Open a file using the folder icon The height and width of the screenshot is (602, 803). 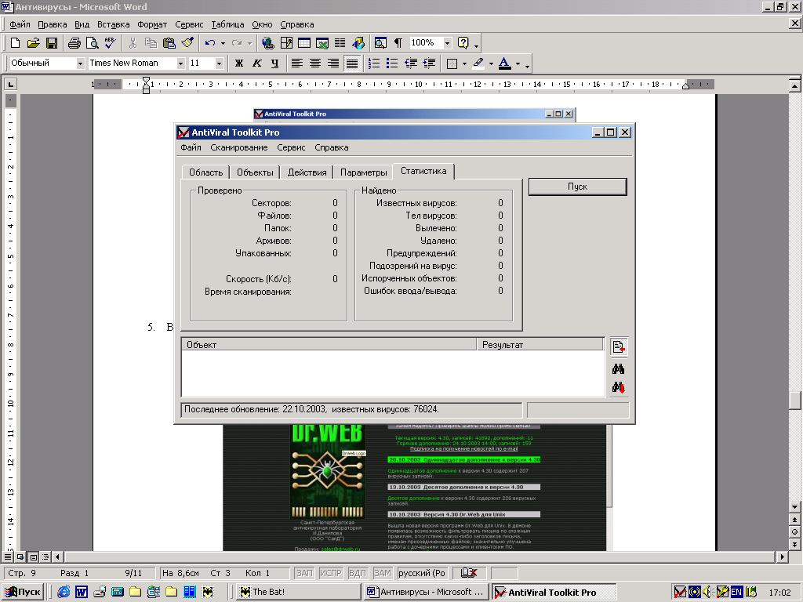tap(33, 43)
